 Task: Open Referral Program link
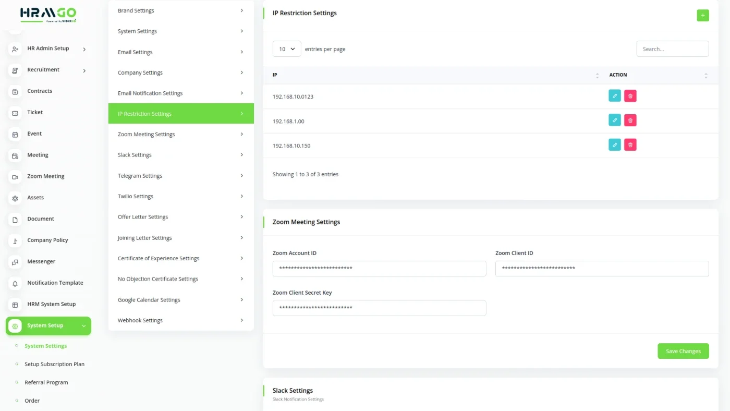coord(46,382)
